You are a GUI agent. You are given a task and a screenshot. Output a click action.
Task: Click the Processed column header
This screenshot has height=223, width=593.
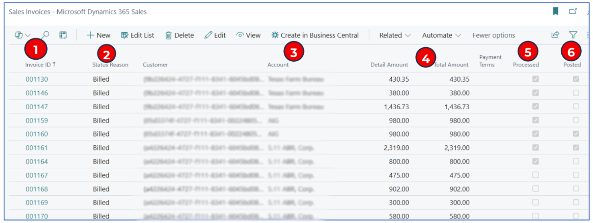(526, 64)
